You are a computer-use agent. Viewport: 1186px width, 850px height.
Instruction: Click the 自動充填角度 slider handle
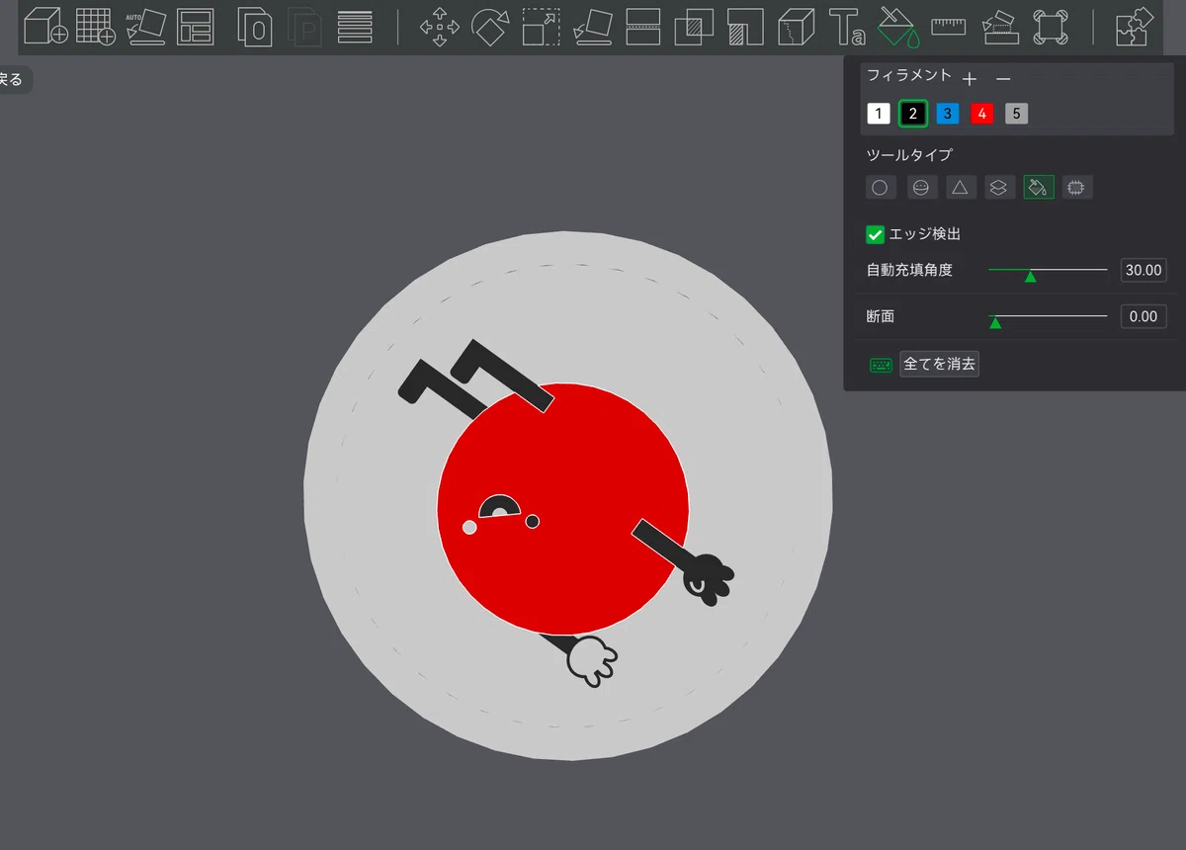pyautogui.click(x=1030, y=276)
